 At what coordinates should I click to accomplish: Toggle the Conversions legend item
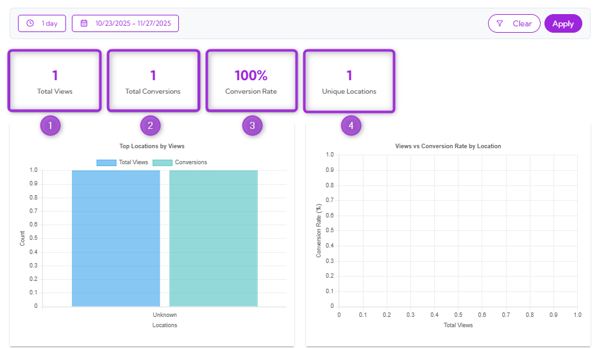pyautogui.click(x=180, y=162)
